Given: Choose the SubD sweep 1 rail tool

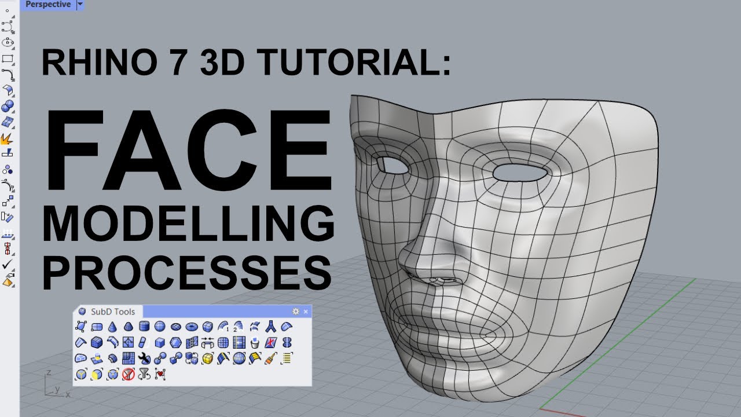Looking at the screenshot, I should 223,327.
